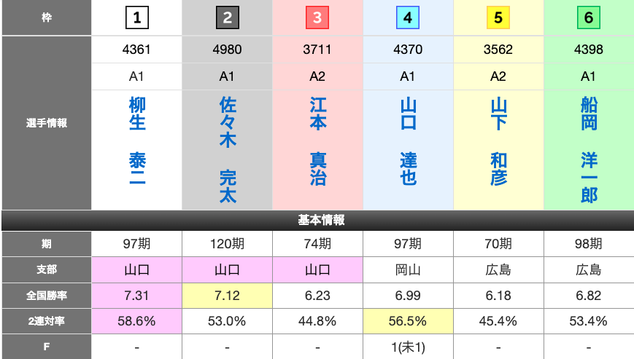Open racer 山口達也 profile link

[408, 141]
